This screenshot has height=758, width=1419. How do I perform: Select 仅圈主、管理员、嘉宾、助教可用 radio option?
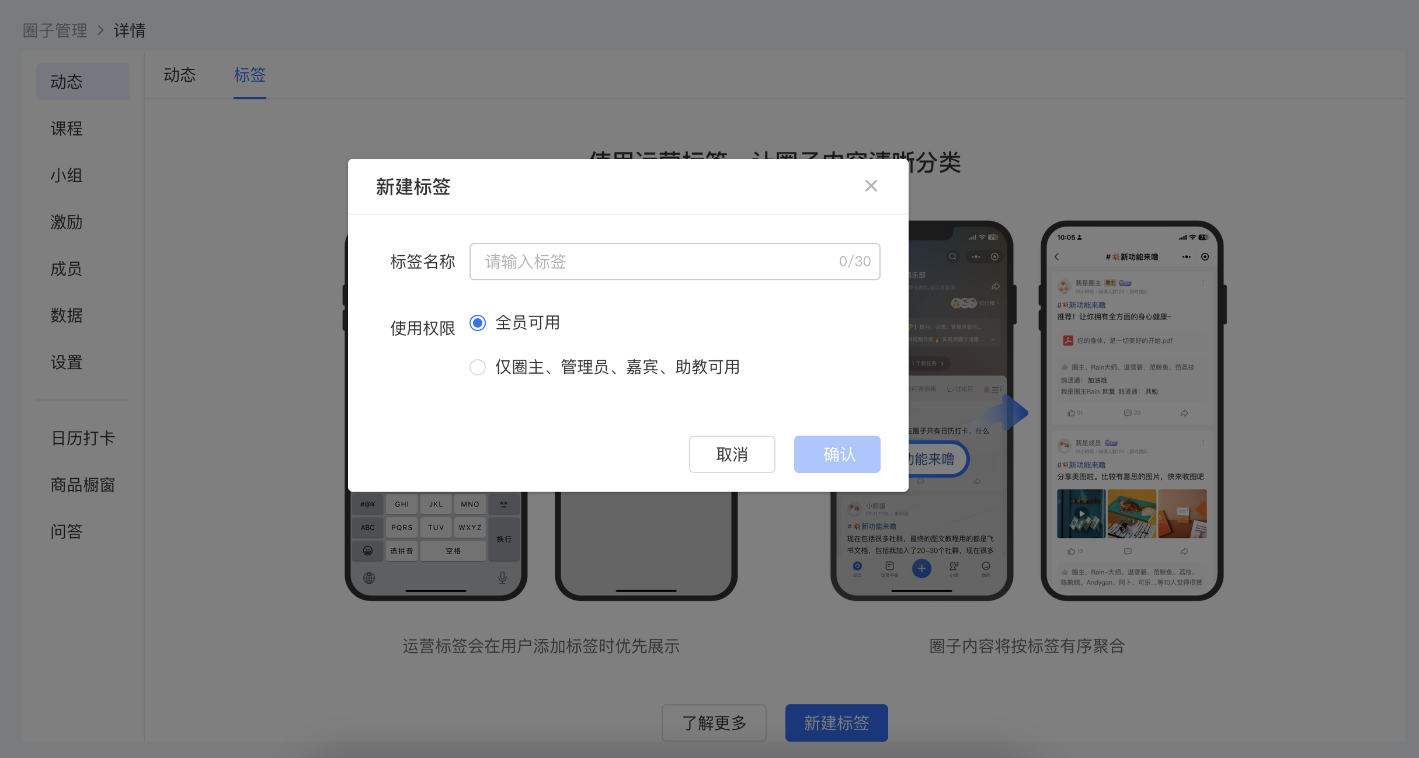click(x=478, y=367)
